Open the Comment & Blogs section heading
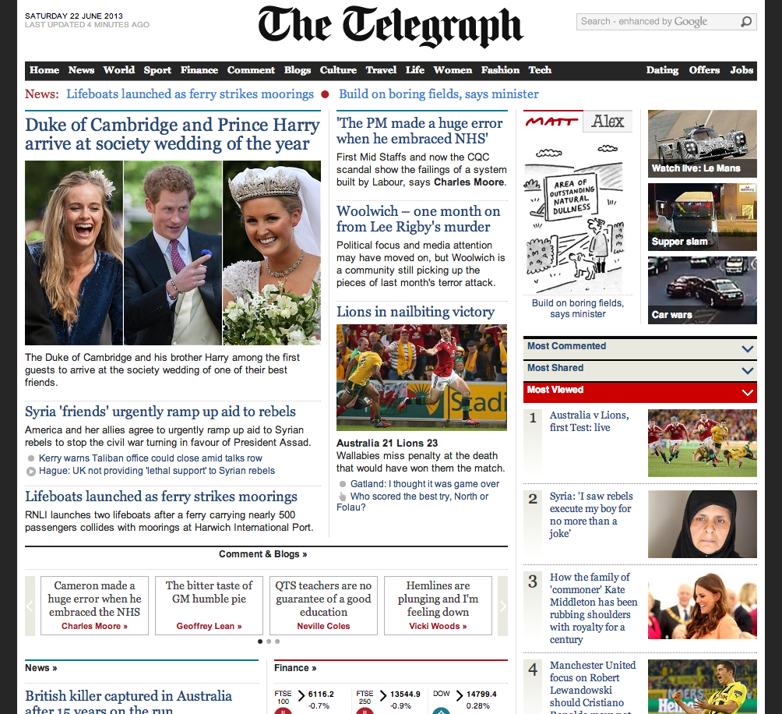The image size is (782, 714). coord(262,554)
